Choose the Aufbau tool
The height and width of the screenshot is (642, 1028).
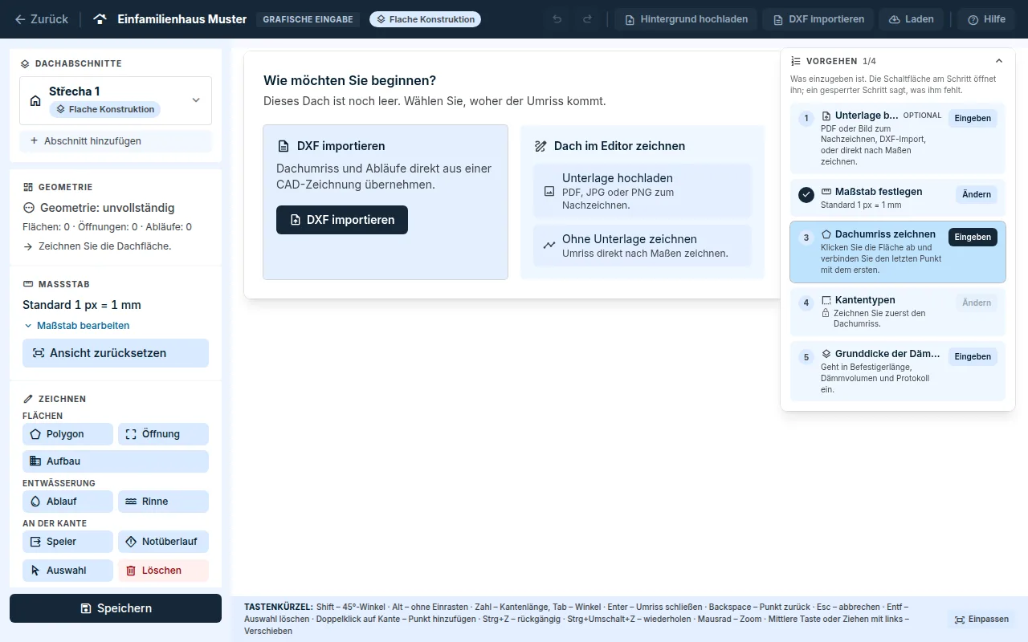point(116,461)
